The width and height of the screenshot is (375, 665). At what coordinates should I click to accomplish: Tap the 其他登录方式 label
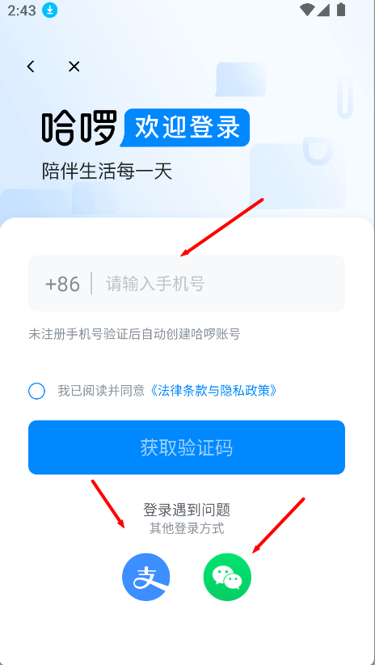click(x=187, y=529)
